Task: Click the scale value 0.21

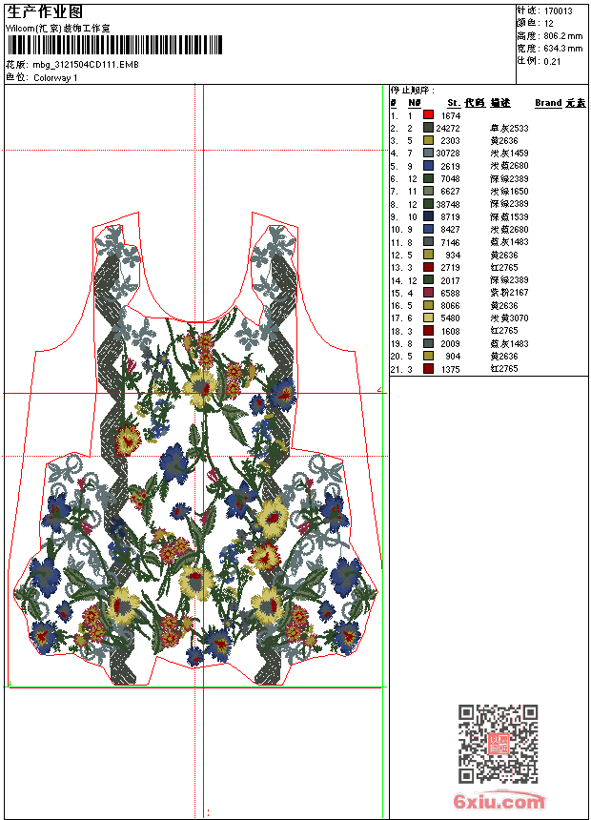Action: point(552,61)
